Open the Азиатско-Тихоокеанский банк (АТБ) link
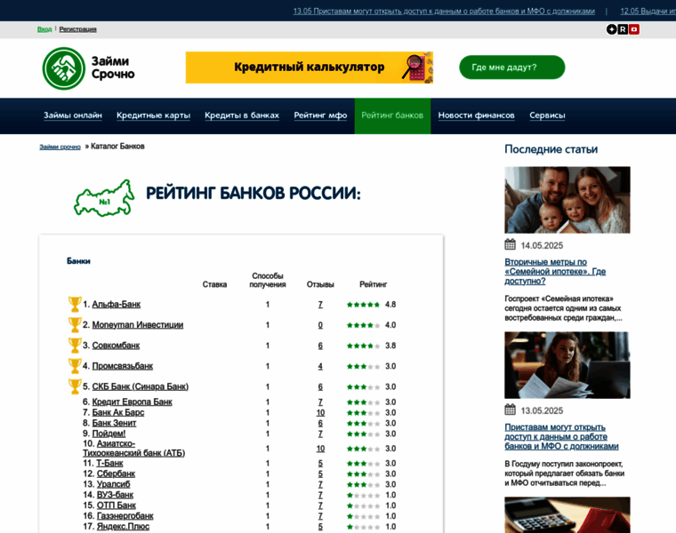 [x=133, y=449]
